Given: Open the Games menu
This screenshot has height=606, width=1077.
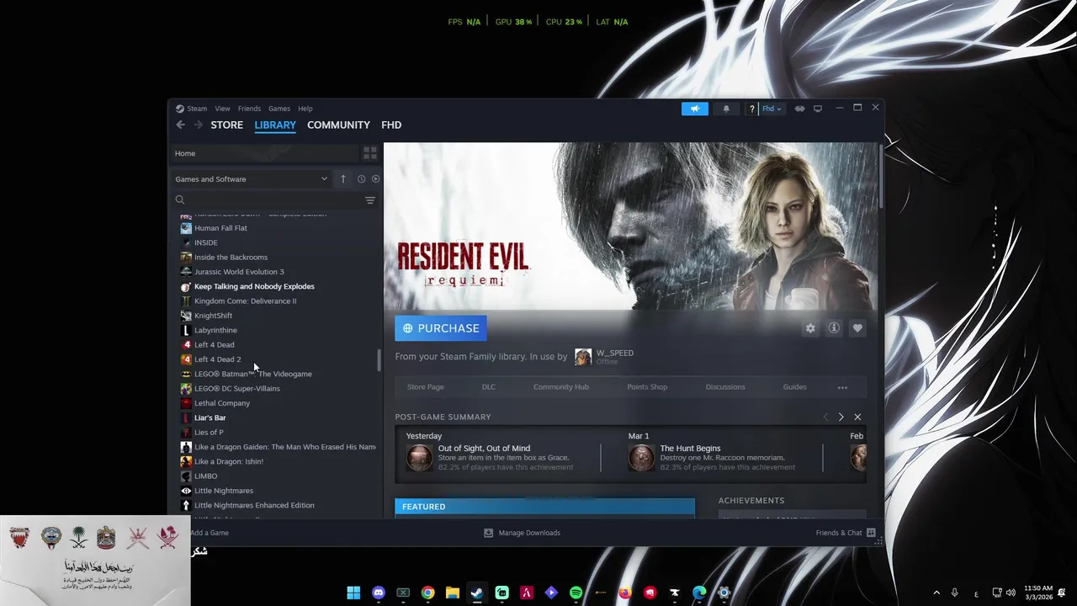Looking at the screenshot, I should [279, 109].
